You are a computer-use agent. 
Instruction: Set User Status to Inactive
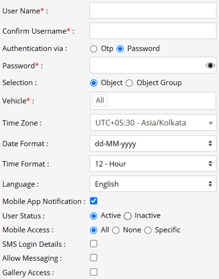127,216
